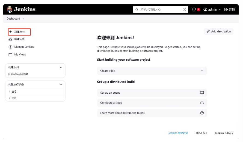Click the pencil icon in Add description
The width and height of the screenshot is (243, 142).
[x=208, y=31]
